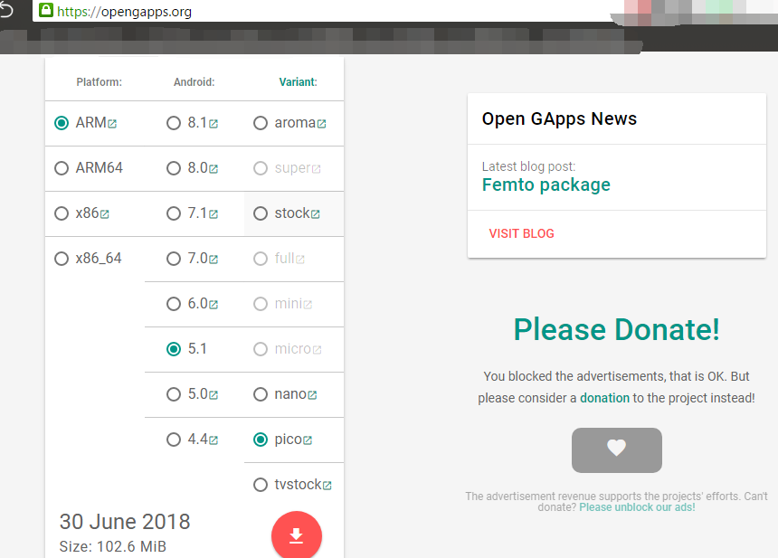Pick Android version 7.0
Image resolution: width=778 pixels, height=558 pixels.
pos(174,259)
